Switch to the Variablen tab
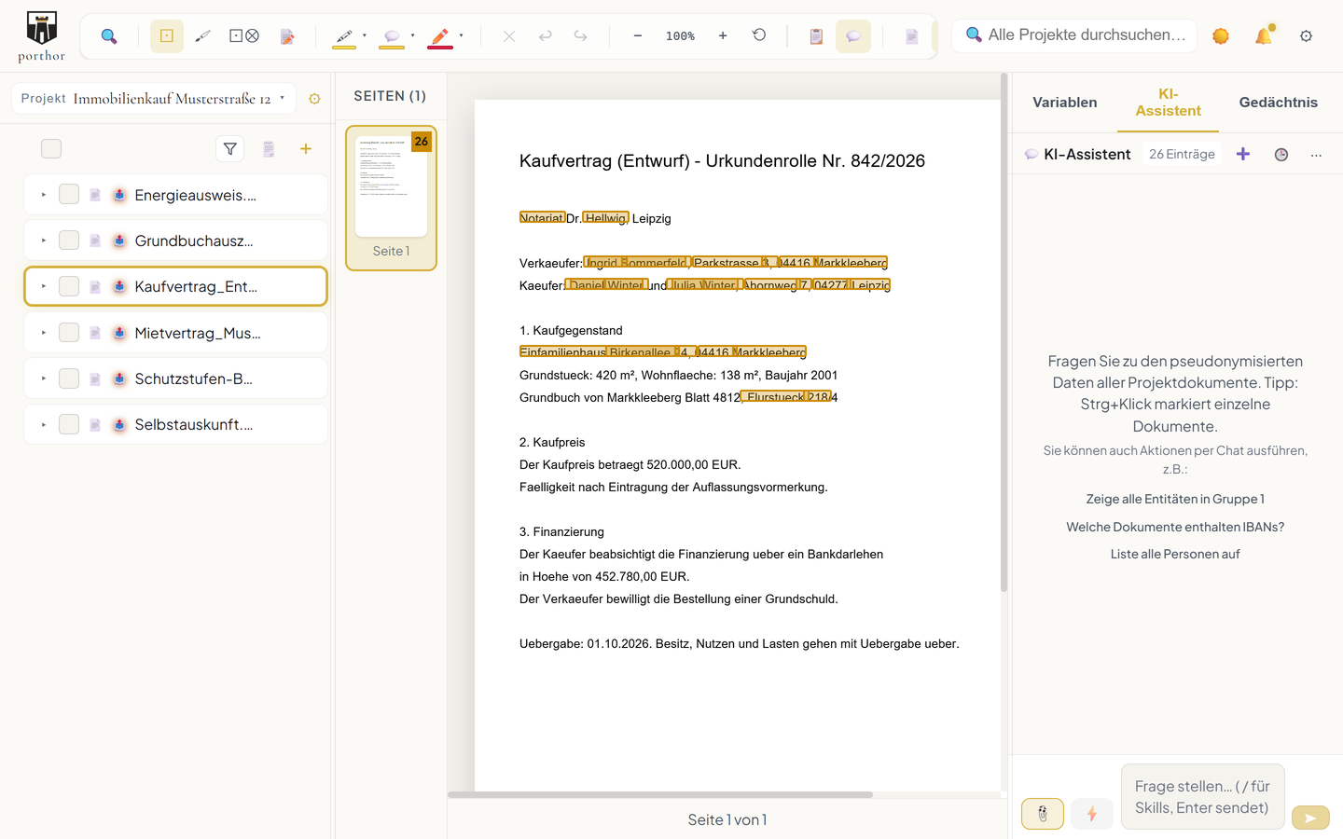 pos(1064,103)
